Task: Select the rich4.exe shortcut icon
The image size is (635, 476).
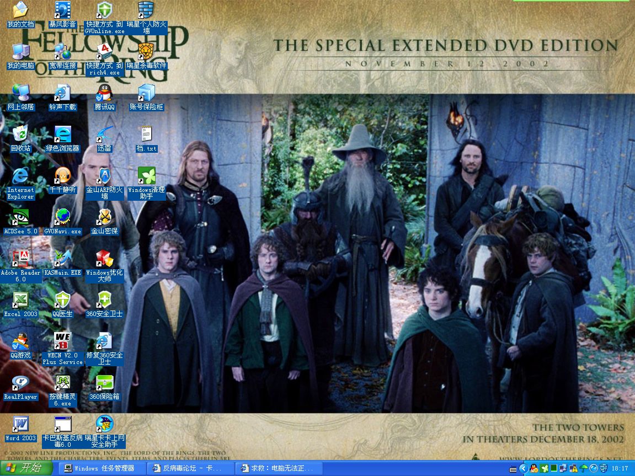Action: click(x=104, y=60)
